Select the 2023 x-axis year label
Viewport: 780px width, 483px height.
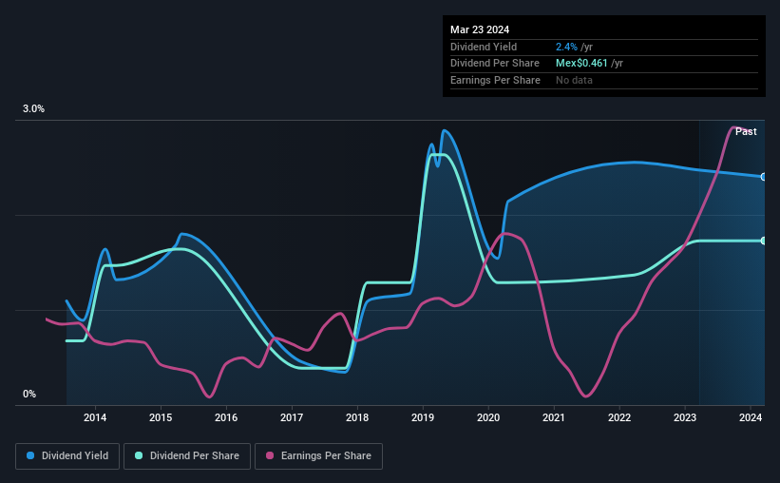pyautogui.click(x=685, y=417)
